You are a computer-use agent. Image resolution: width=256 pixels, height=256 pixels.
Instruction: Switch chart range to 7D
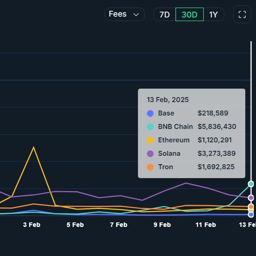click(165, 14)
